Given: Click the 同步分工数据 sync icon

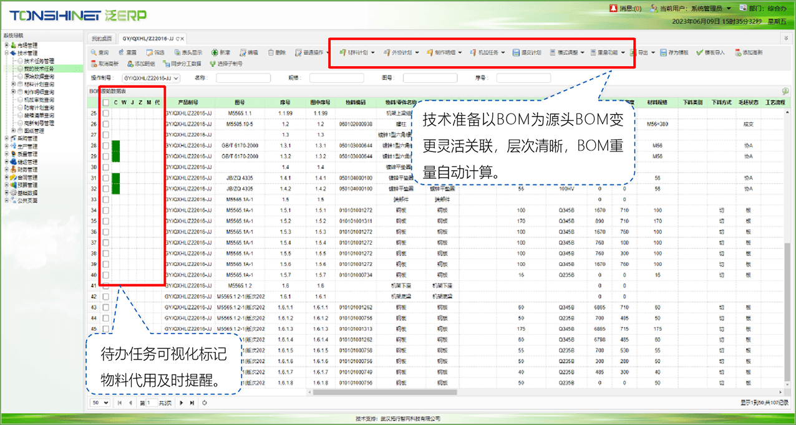Looking at the screenshot, I should (x=167, y=64).
